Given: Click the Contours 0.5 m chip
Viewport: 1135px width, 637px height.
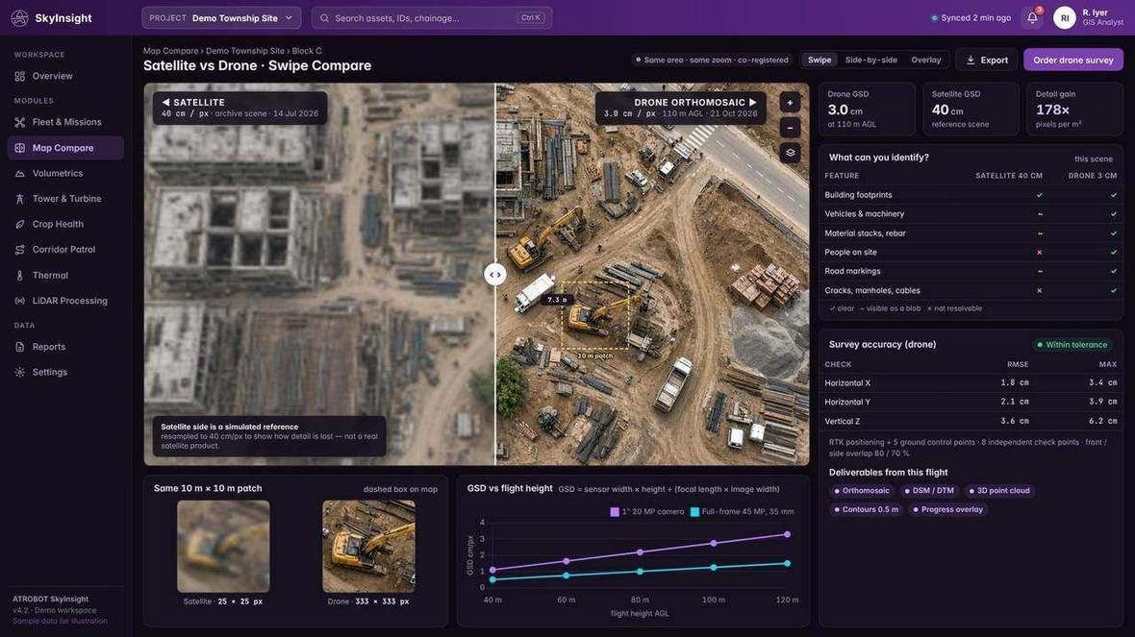Looking at the screenshot, I should 866,510.
